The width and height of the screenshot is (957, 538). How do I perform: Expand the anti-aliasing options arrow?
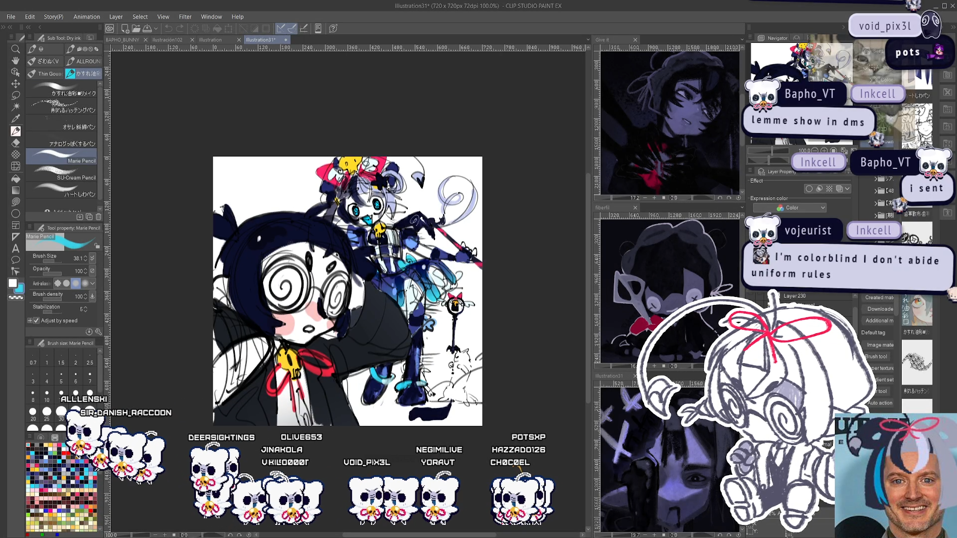93,283
